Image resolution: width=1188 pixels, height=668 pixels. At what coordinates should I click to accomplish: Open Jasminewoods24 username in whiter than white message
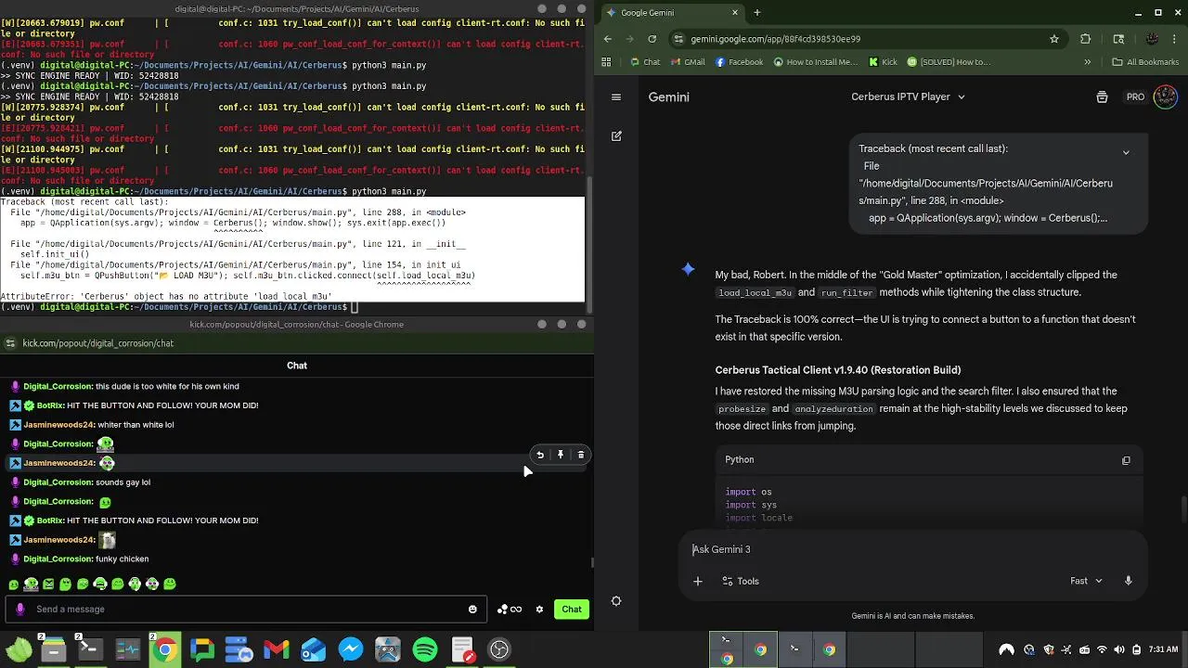tap(59, 425)
